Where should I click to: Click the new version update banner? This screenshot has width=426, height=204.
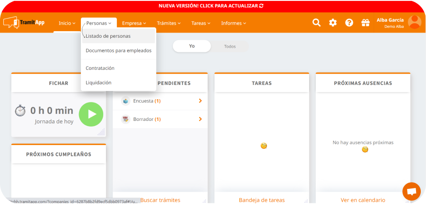213,6
